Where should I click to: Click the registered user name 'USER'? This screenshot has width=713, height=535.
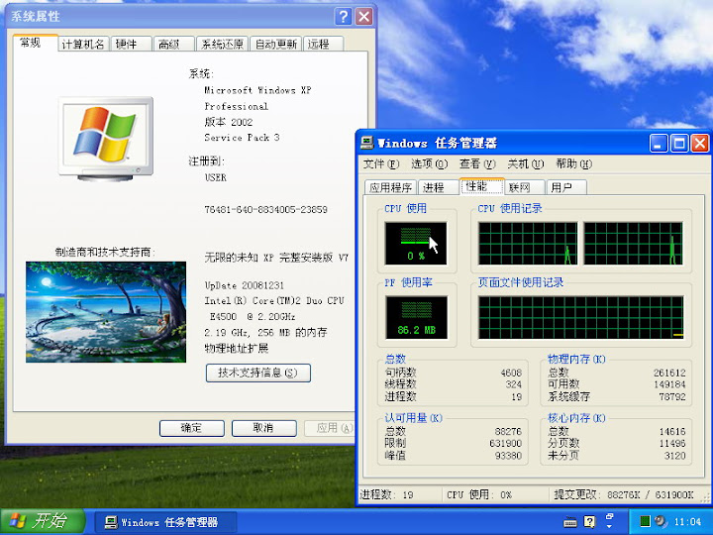pos(216,178)
